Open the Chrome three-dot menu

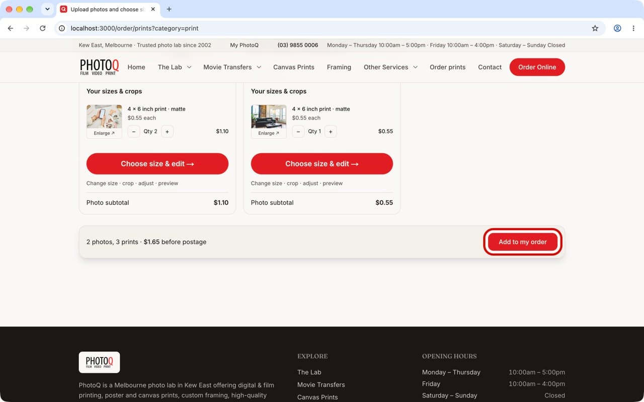coord(633,28)
